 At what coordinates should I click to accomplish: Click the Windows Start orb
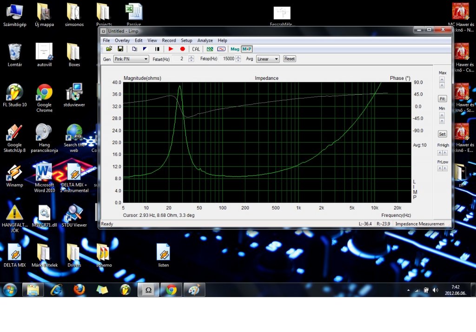(x=10, y=290)
